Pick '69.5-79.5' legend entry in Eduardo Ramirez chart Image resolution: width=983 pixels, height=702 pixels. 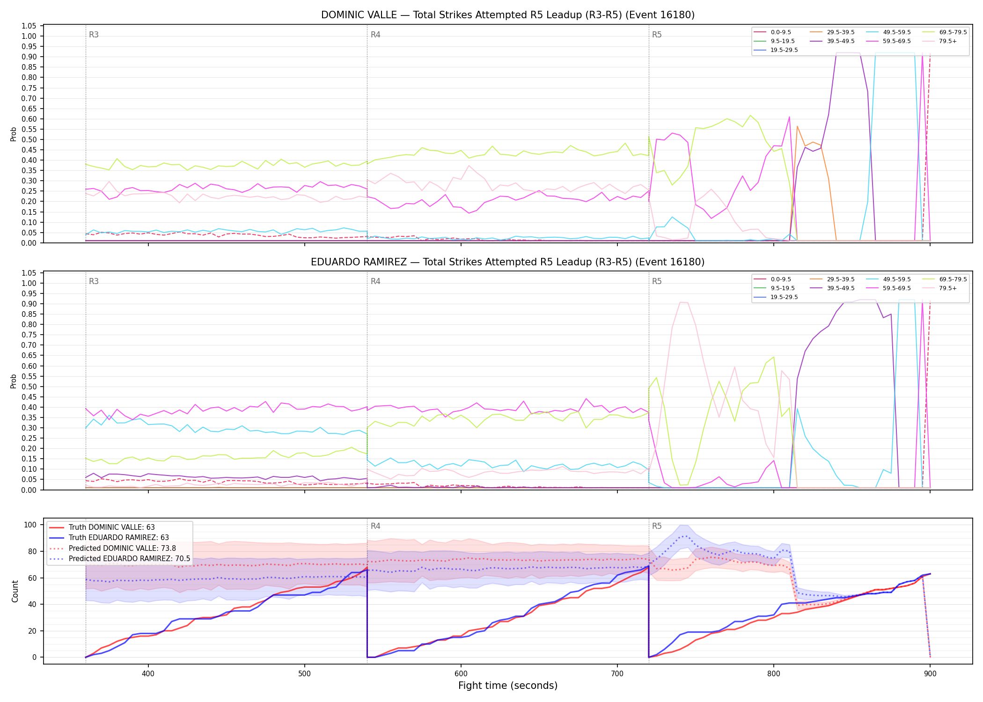(945, 279)
